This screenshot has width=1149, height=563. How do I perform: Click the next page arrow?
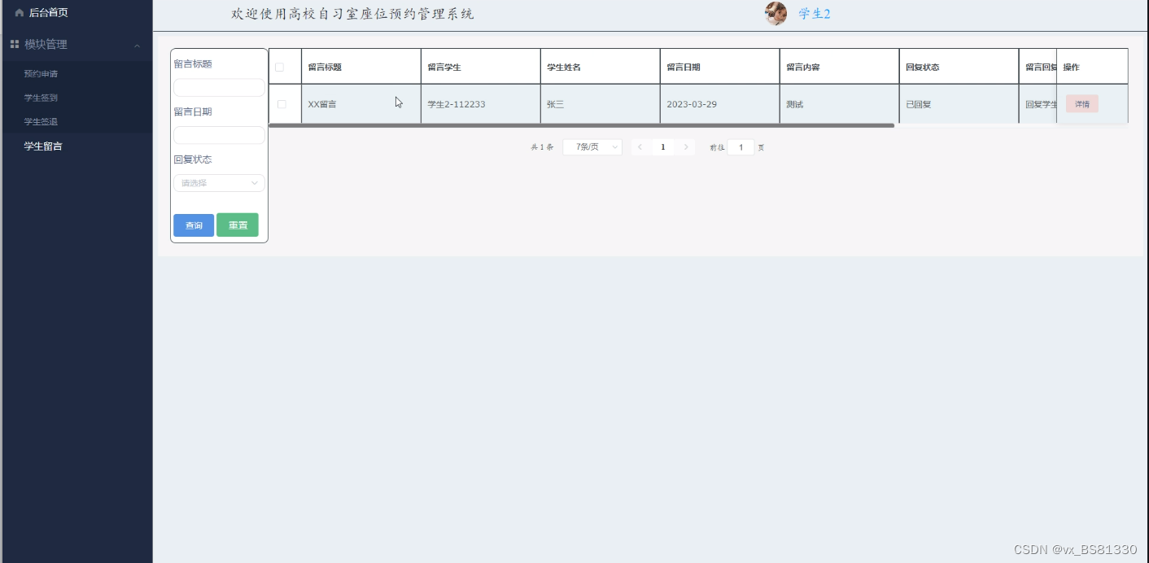[x=686, y=147]
